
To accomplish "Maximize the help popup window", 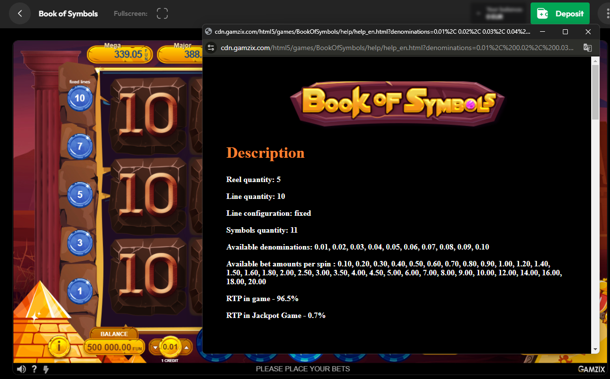I will coord(565,31).
